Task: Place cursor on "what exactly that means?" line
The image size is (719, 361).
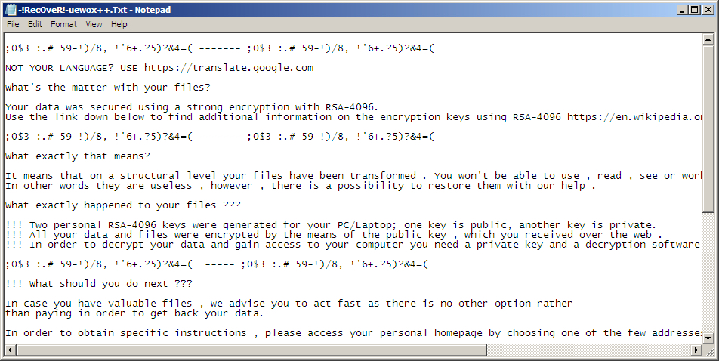Action: [77, 156]
